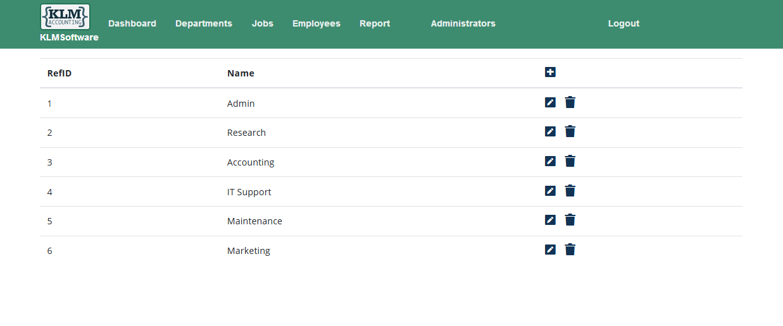Open the Jobs section
Screen dimensions: 783x326
263,23
